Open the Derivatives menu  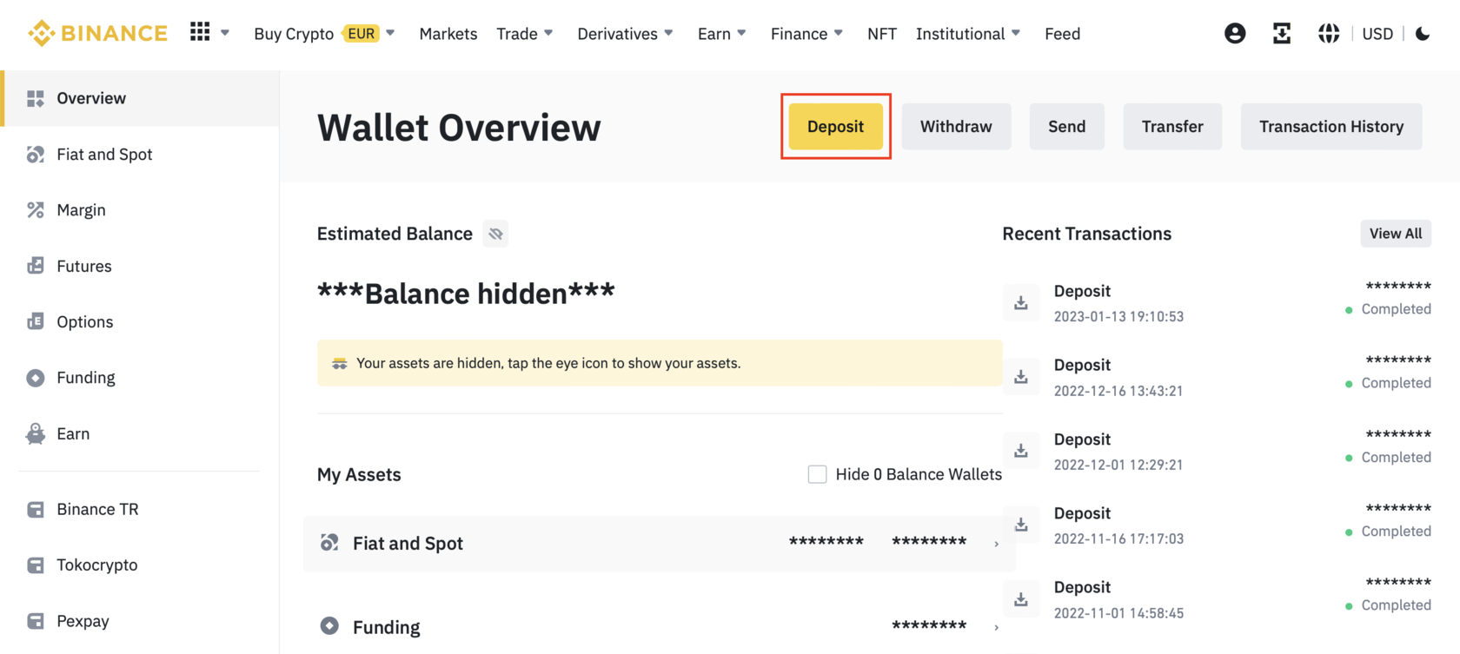tap(617, 34)
